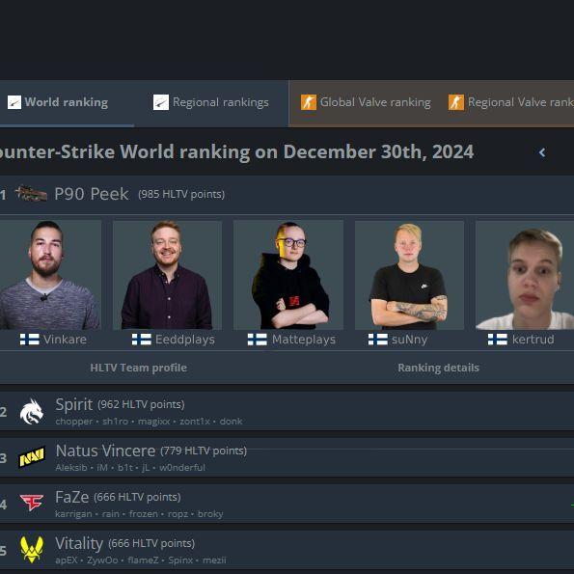The height and width of the screenshot is (574, 574).
Task: Open the Ranking details link
Action: (438, 368)
